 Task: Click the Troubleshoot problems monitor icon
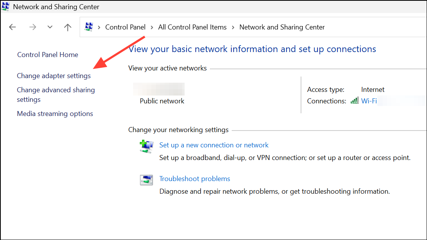coord(147,179)
